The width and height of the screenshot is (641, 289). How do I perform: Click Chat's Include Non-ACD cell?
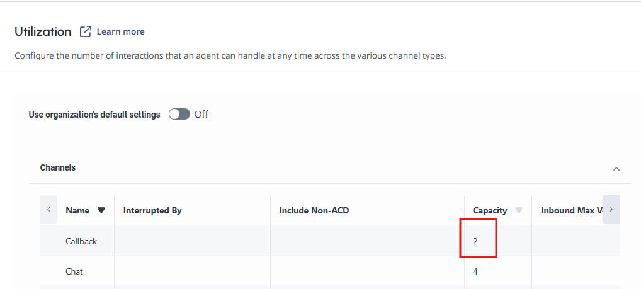(x=367, y=271)
